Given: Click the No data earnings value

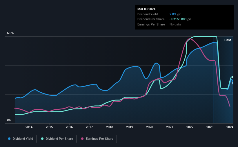Looking at the screenshot, I should (175, 24).
